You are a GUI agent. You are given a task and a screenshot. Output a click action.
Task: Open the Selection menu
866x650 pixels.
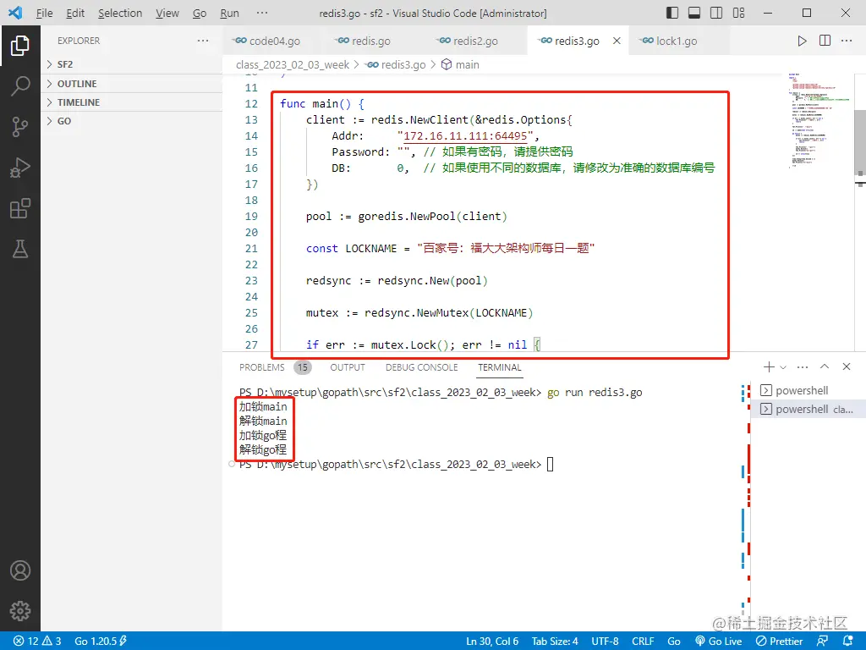120,13
